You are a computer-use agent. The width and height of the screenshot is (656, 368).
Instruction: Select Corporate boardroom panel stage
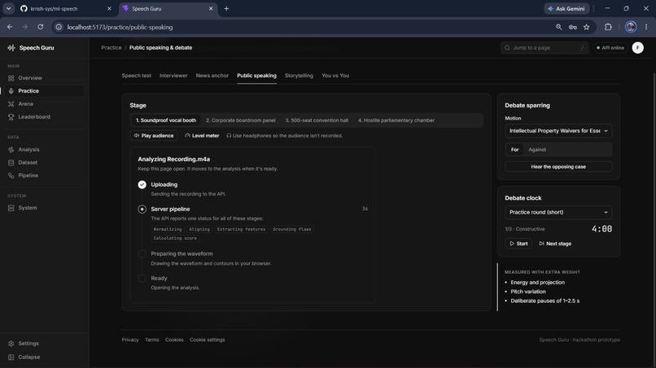[241, 120]
